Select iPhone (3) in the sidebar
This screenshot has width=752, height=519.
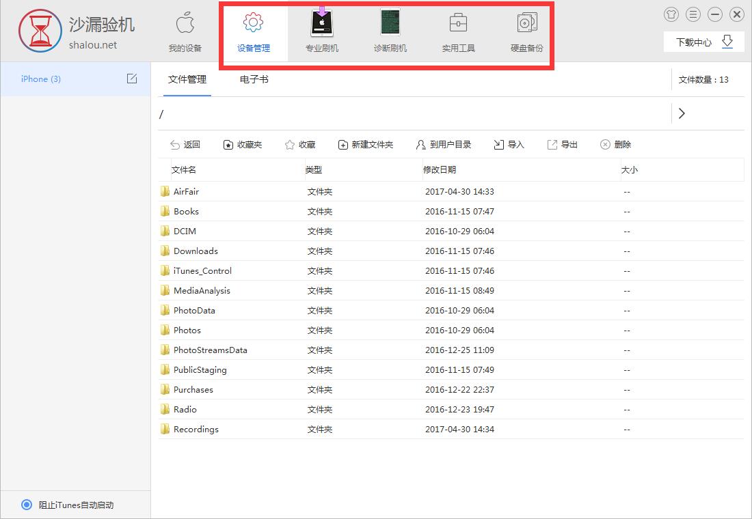(x=75, y=79)
